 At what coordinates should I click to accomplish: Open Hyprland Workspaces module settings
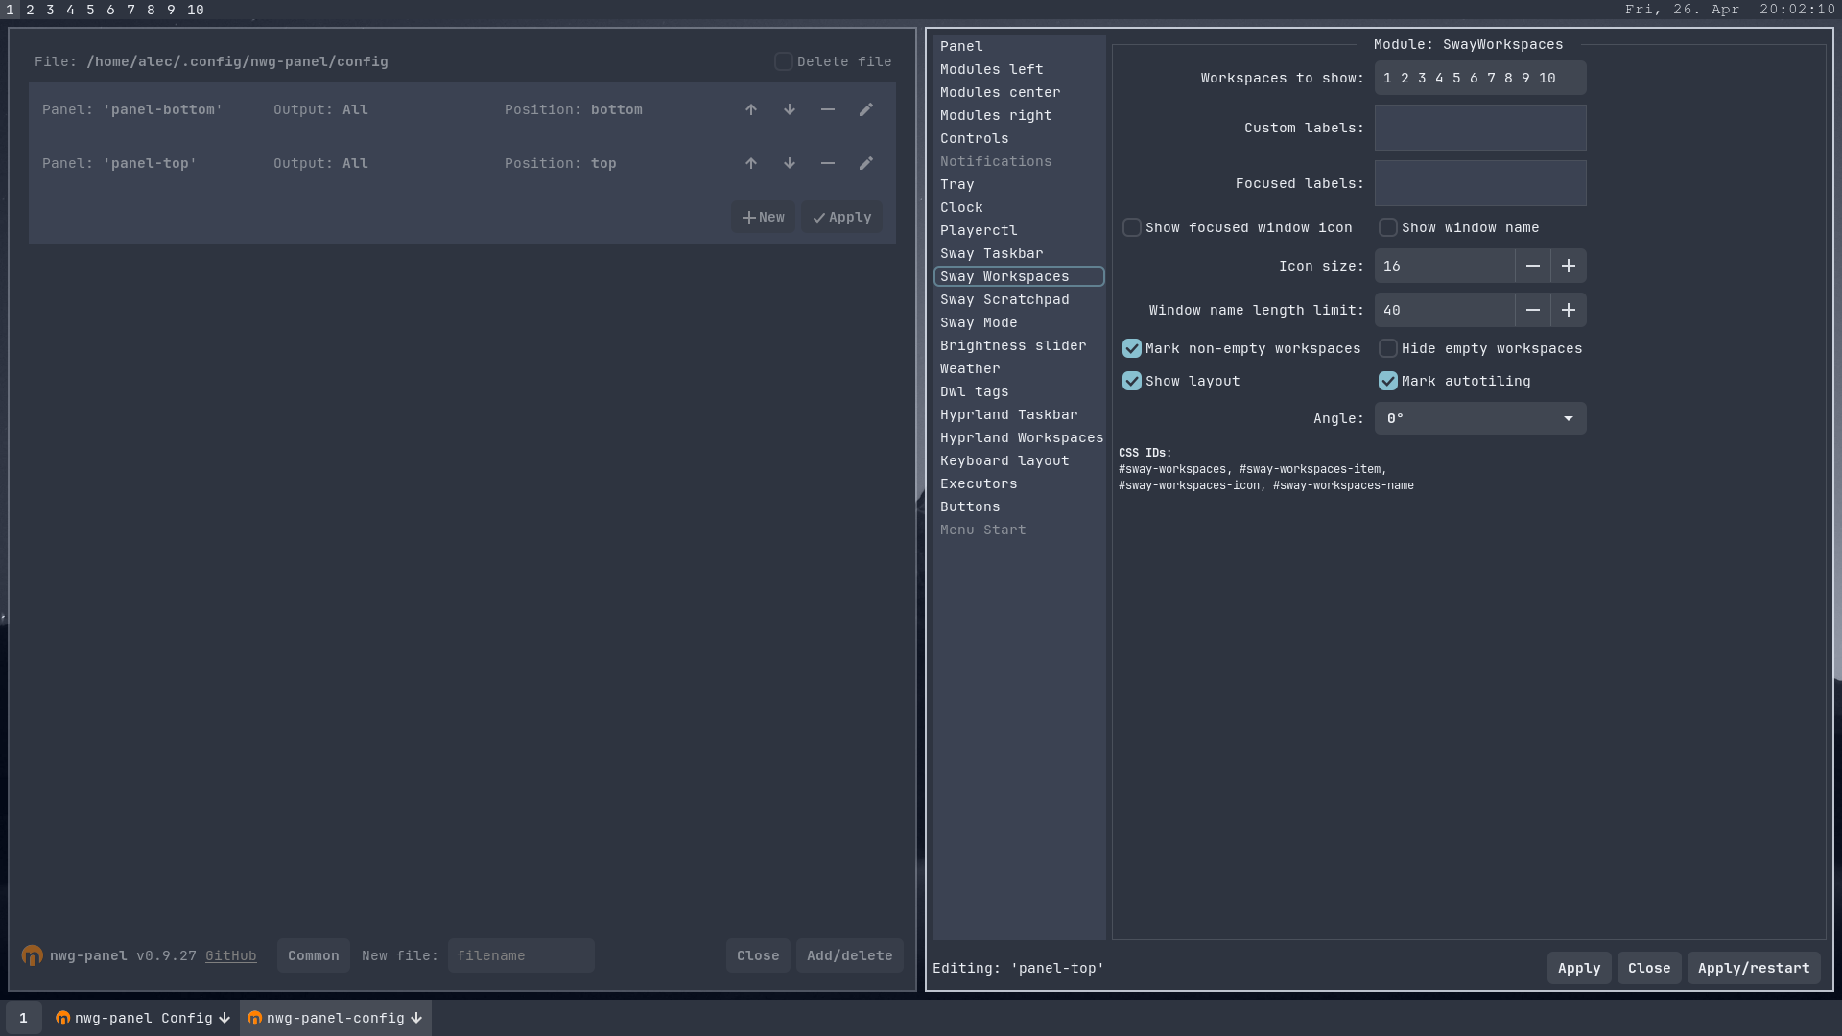[x=1021, y=437]
